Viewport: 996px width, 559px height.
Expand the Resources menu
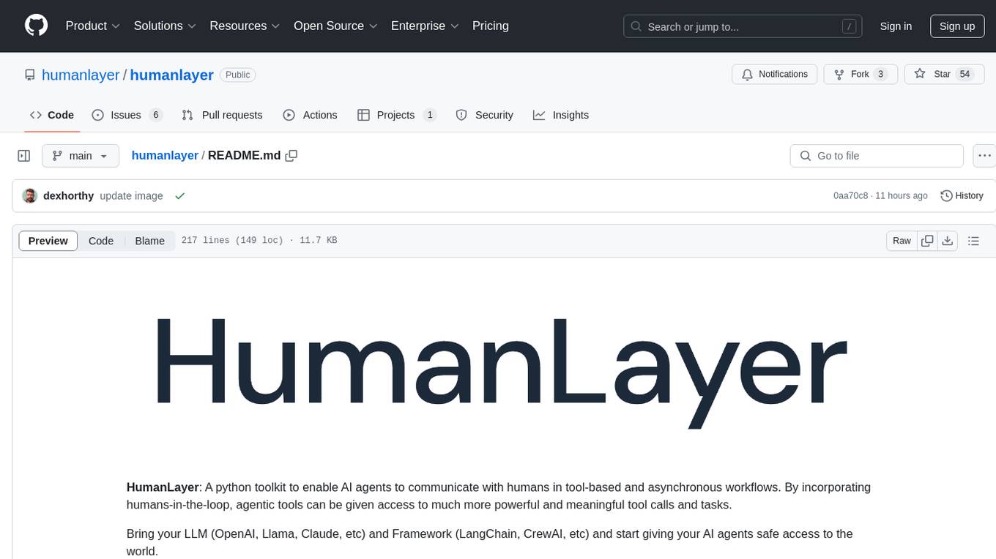pos(245,26)
